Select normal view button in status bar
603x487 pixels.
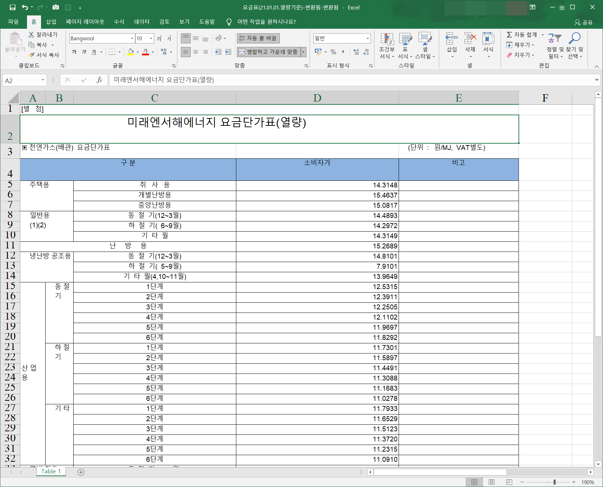(474, 482)
